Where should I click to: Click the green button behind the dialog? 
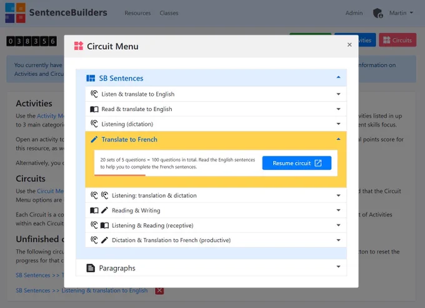(x=311, y=34)
